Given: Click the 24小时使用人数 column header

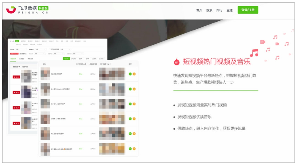Looking at the screenshot, I should (81, 64).
